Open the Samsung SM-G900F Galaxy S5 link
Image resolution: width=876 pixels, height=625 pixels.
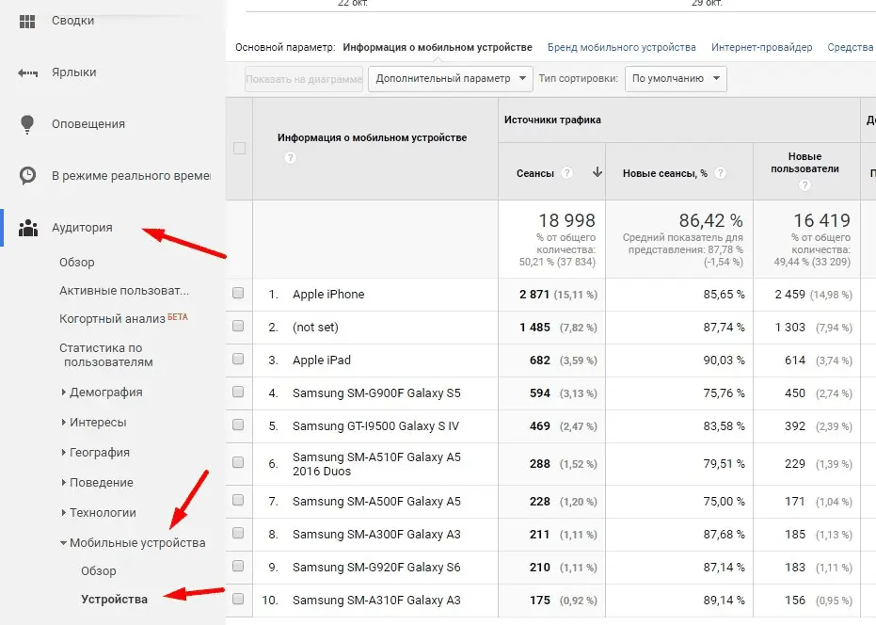tap(376, 393)
